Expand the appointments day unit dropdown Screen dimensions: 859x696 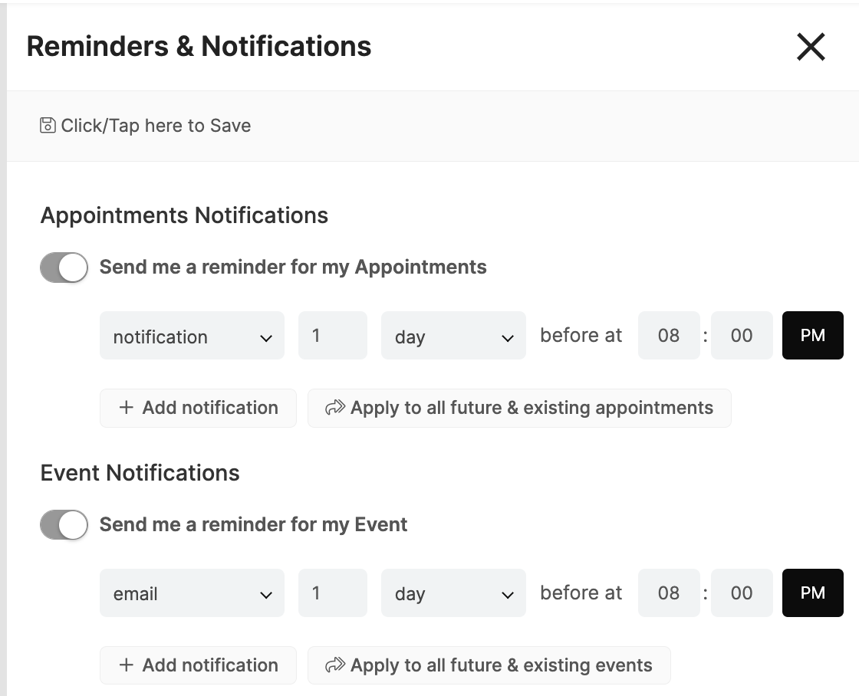[x=453, y=335]
